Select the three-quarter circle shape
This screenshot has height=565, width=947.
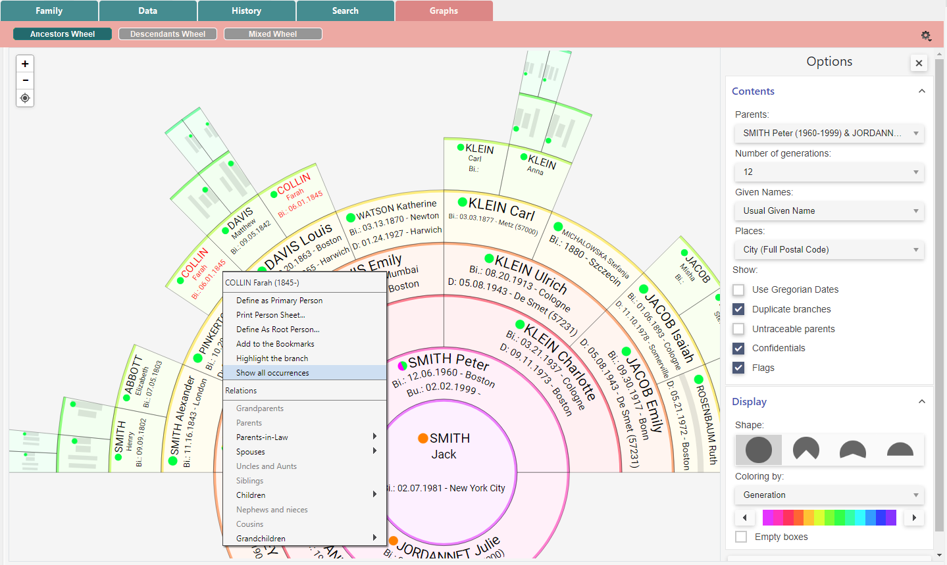(x=806, y=450)
